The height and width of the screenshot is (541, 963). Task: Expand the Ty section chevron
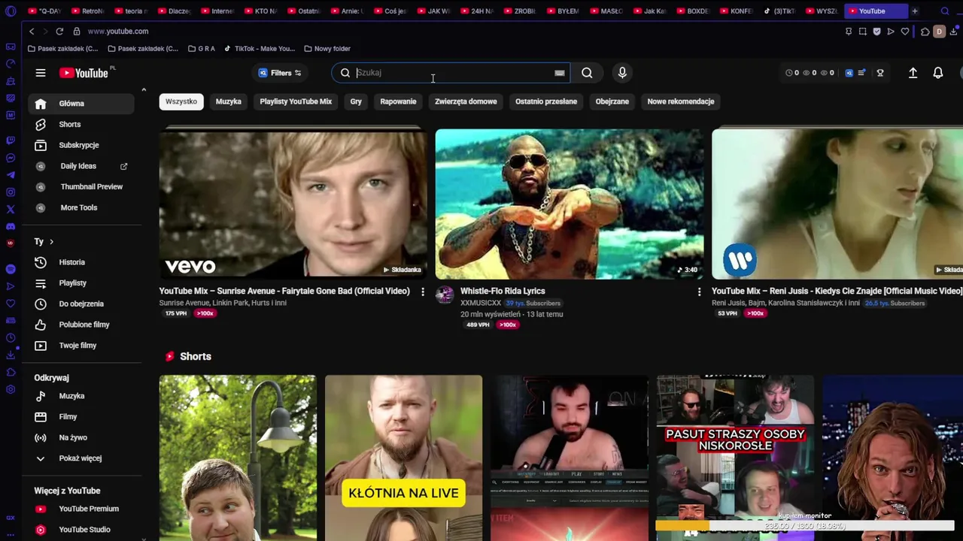coord(51,242)
